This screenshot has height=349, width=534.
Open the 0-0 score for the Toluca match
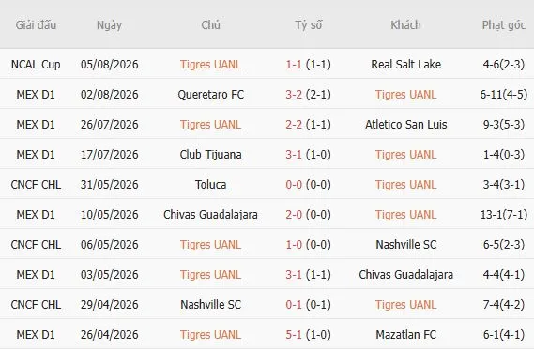point(294,184)
